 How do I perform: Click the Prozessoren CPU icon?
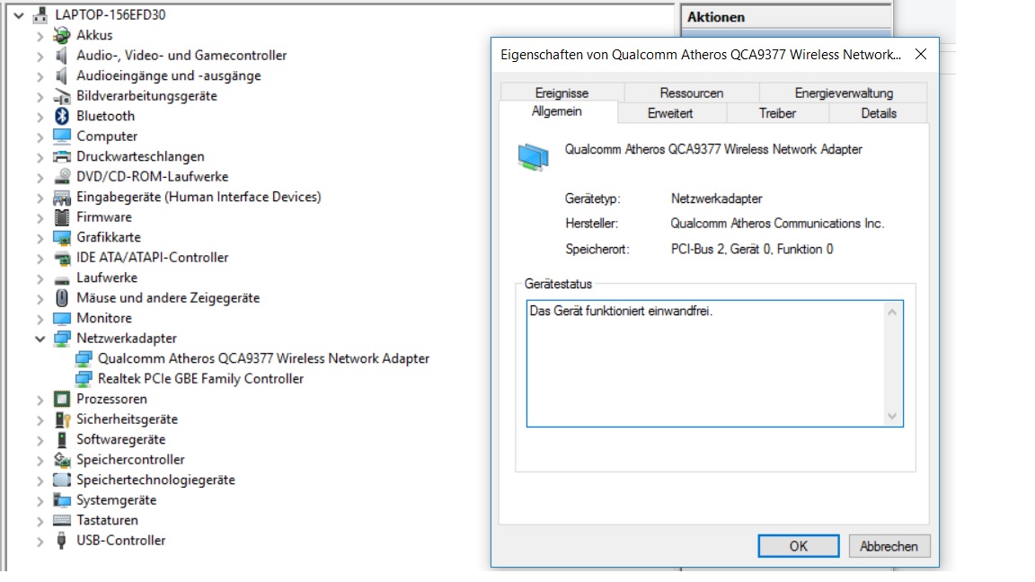[61, 399]
